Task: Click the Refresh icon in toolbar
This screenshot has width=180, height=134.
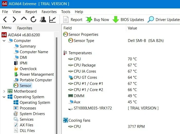Action: tap(33, 19)
